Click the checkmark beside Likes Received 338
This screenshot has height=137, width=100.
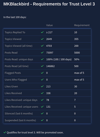[x=42, y=93]
